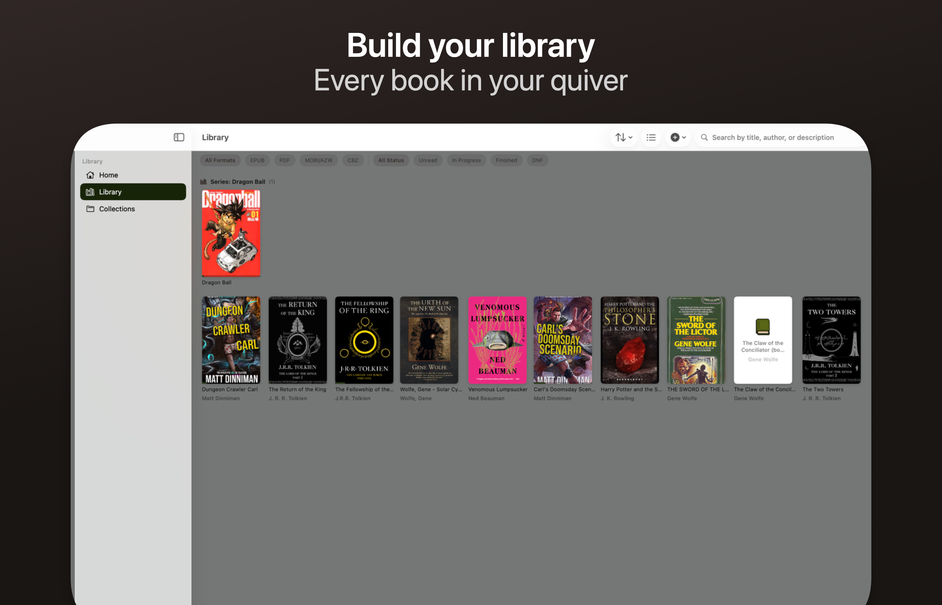Click 'Harry Potter and the S...' title text
Image resolution: width=942 pixels, height=605 pixels.
pyautogui.click(x=631, y=389)
